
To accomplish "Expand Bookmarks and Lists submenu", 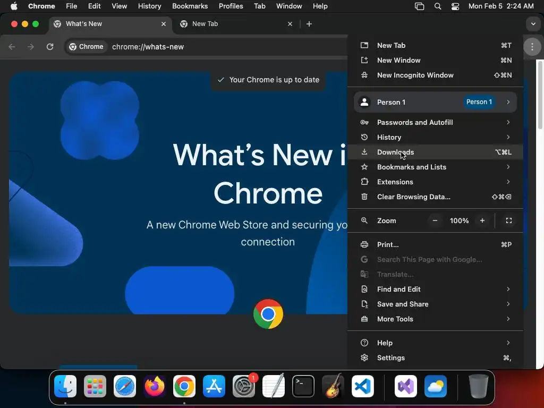I will pyautogui.click(x=436, y=167).
